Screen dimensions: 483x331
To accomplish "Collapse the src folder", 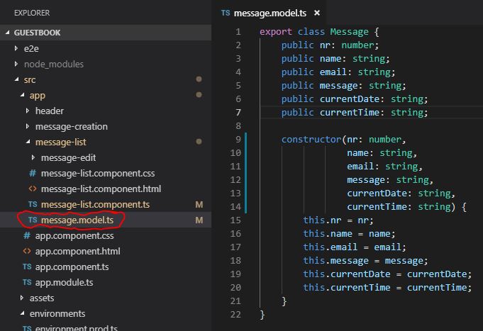I will pos(17,79).
